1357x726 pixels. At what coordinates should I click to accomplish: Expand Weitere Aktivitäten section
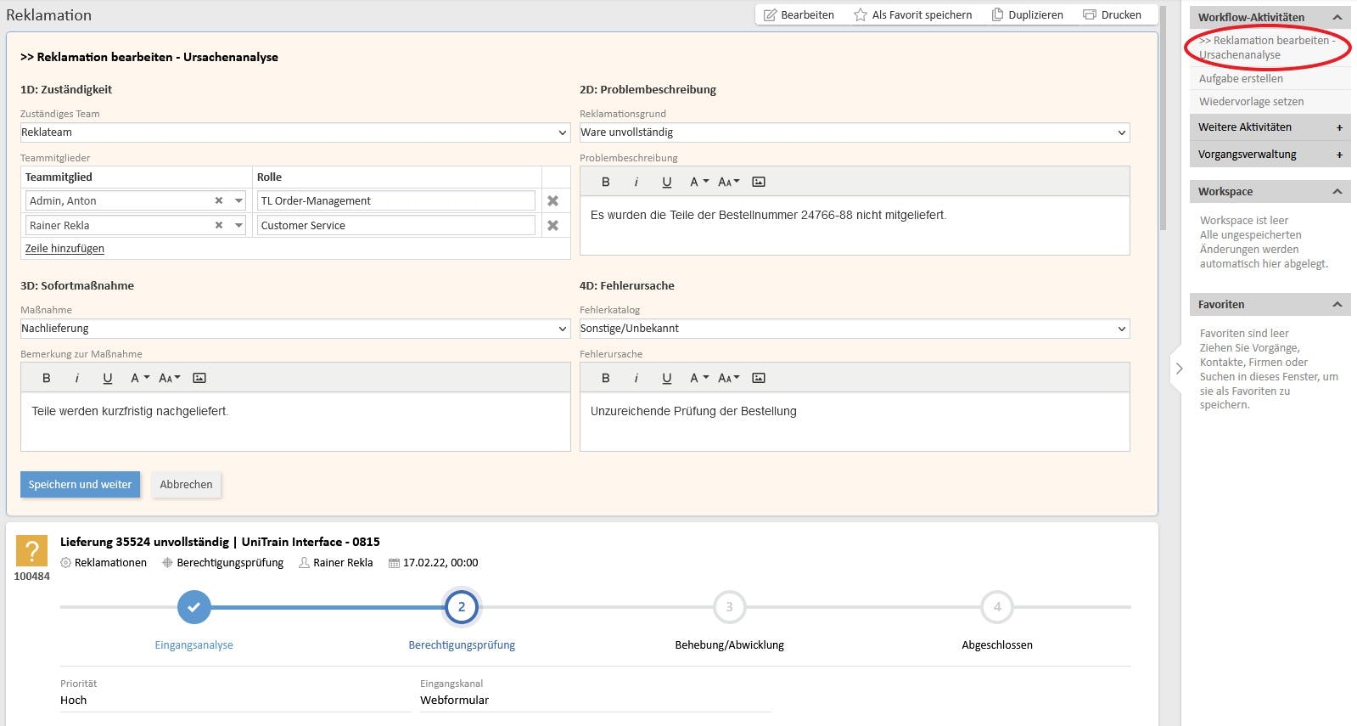click(1339, 127)
